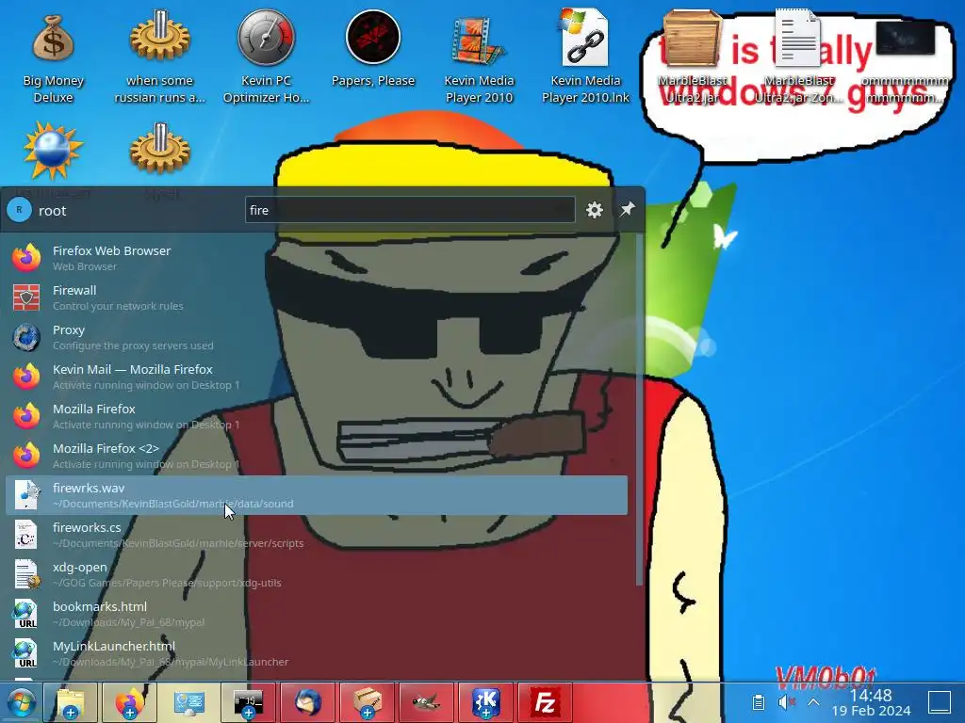Open the firewrks.wav file result
The width and height of the screenshot is (965, 723).
pyautogui.click(x=317, y=495)
